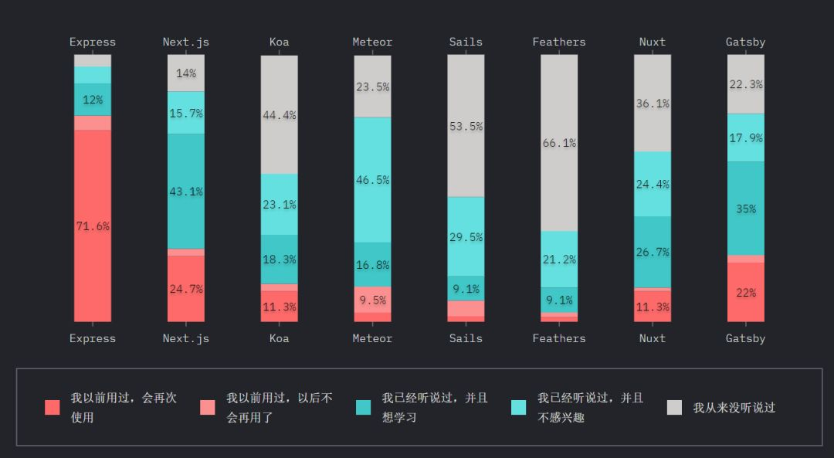The image size is (834, 458).
Task: Select the 26.7% segment in the Nuxt bar
Action: (x=653, y=252)
